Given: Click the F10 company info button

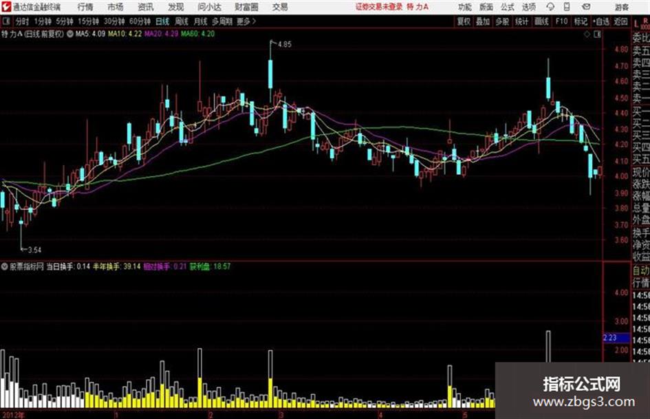Looking at the screenshot, I should [562, 21].
